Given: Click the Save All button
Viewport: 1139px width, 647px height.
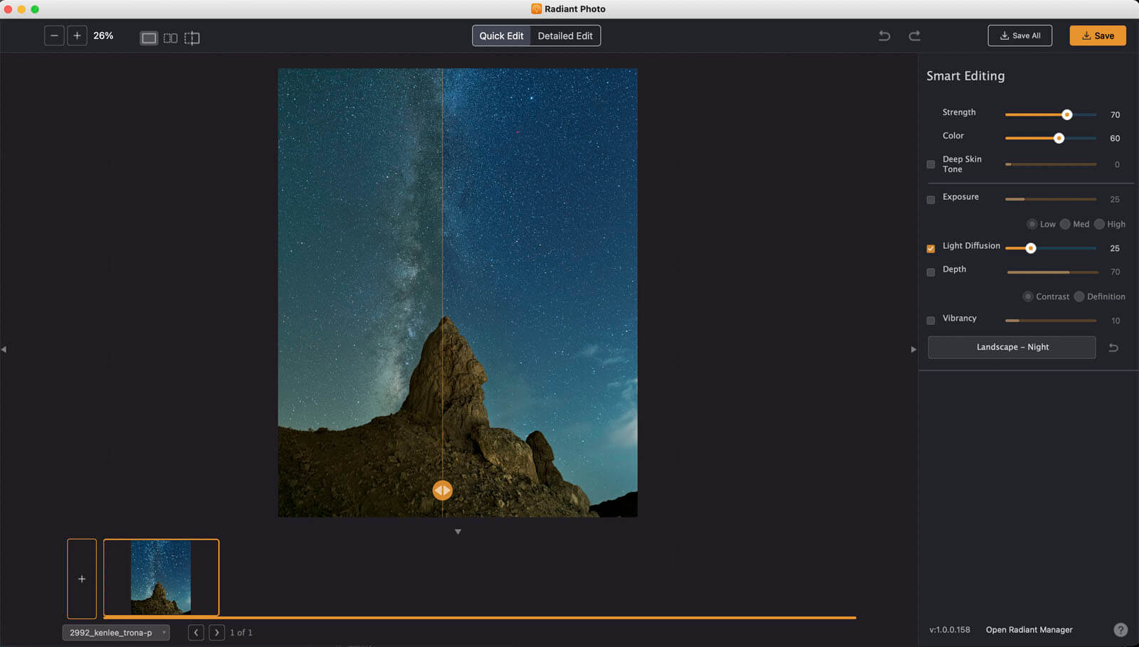Looking at the screenshot, I should [1019, 36].
